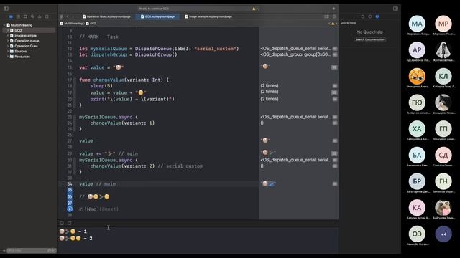Toggle inline result for dispatchGroup line 13
Image resolution: width=460 pixels, height=258 pixels.
pyautogui.click(x=335, y=54)
